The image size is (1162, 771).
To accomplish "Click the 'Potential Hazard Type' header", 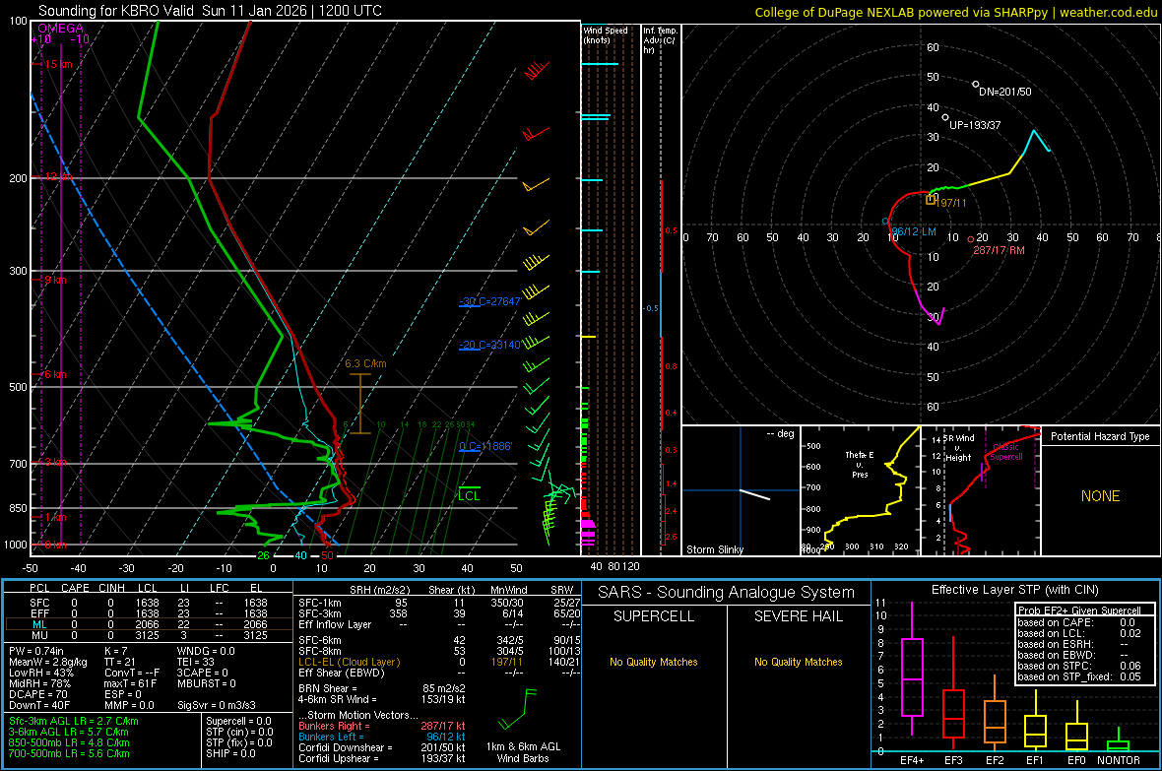I will pos(1100,436).
